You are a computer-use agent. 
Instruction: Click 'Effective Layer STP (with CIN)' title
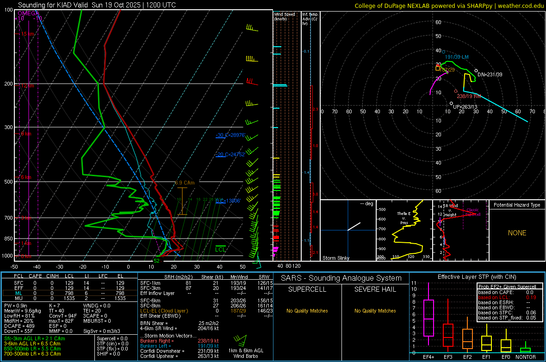477,277
